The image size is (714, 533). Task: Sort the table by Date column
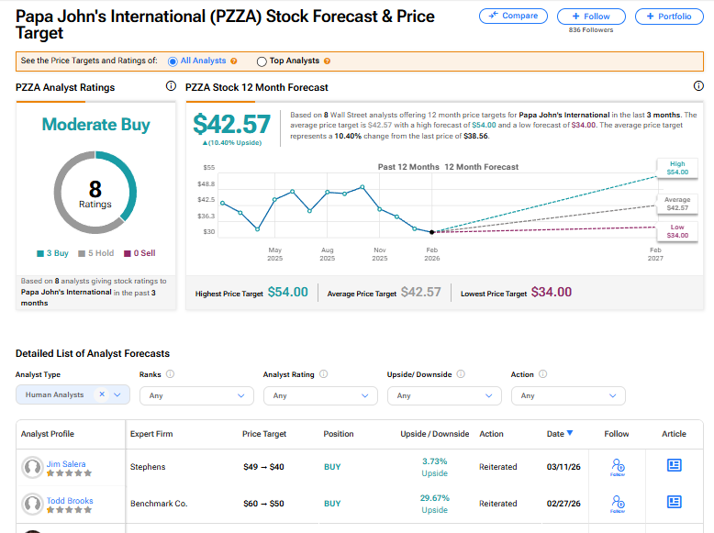(x=560, y=434)
